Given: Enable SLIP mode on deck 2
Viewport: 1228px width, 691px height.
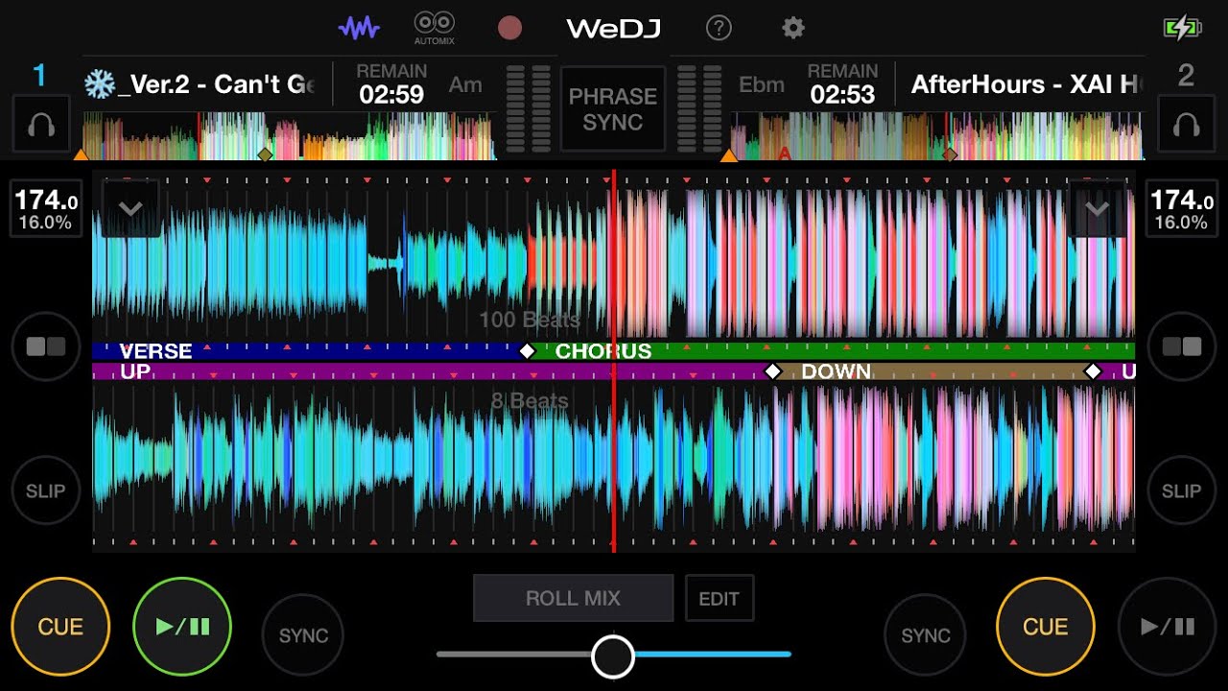Looking at the screenshot, I should click(1181, 490).
